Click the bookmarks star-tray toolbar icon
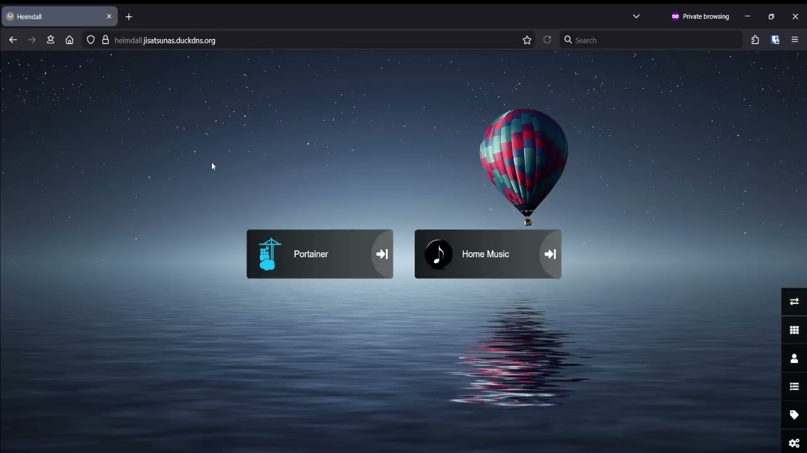This screenshot has width=807, height=453. coord(50,40)
